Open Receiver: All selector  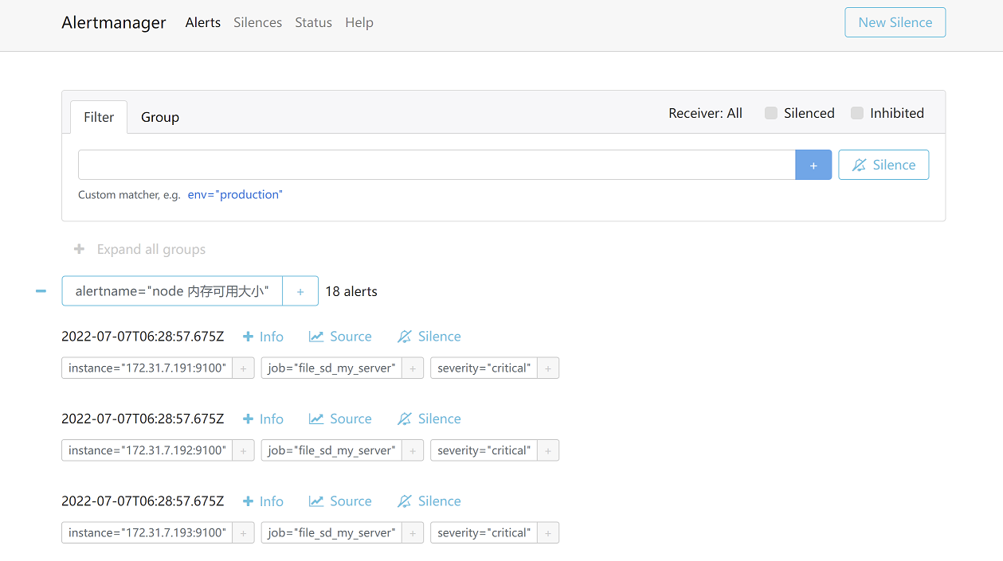(x=705, y=113)
